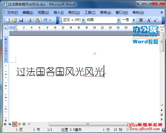Screen dimensions: 166x133
Task: Click status bar text 位置 2.5厘米
Action: pyautogui.click(x=71, y=130)
